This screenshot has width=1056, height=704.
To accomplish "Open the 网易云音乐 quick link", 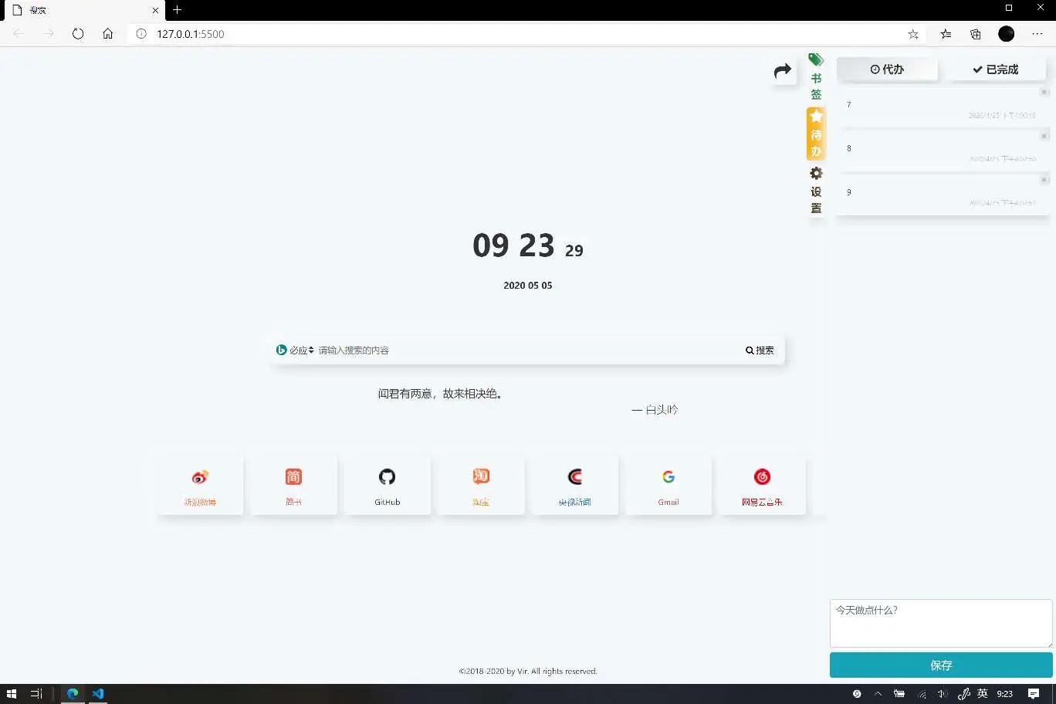I will click(x=761, y=484).
